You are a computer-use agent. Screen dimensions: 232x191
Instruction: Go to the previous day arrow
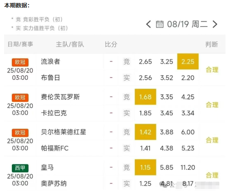[149, 24]
